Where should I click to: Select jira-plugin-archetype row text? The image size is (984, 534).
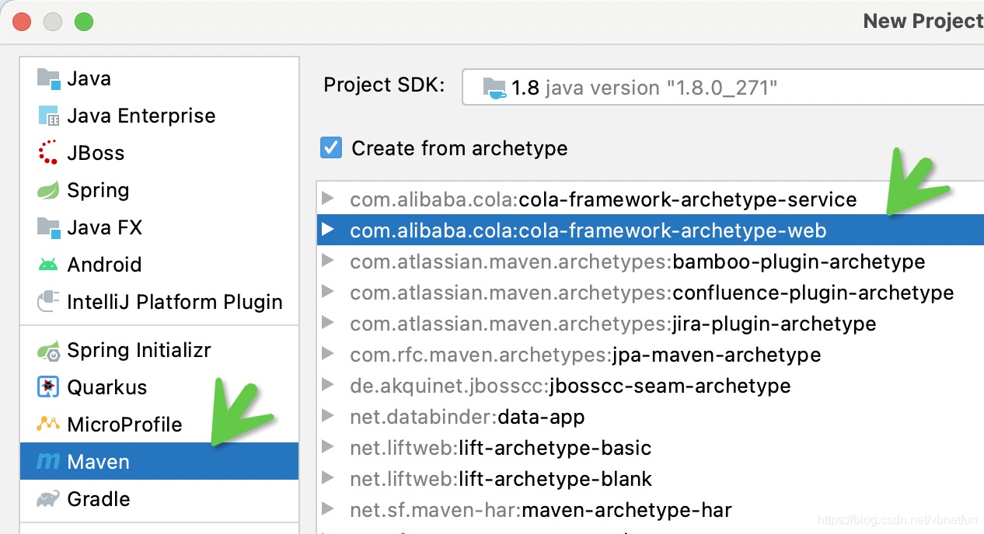click(613, 324)
